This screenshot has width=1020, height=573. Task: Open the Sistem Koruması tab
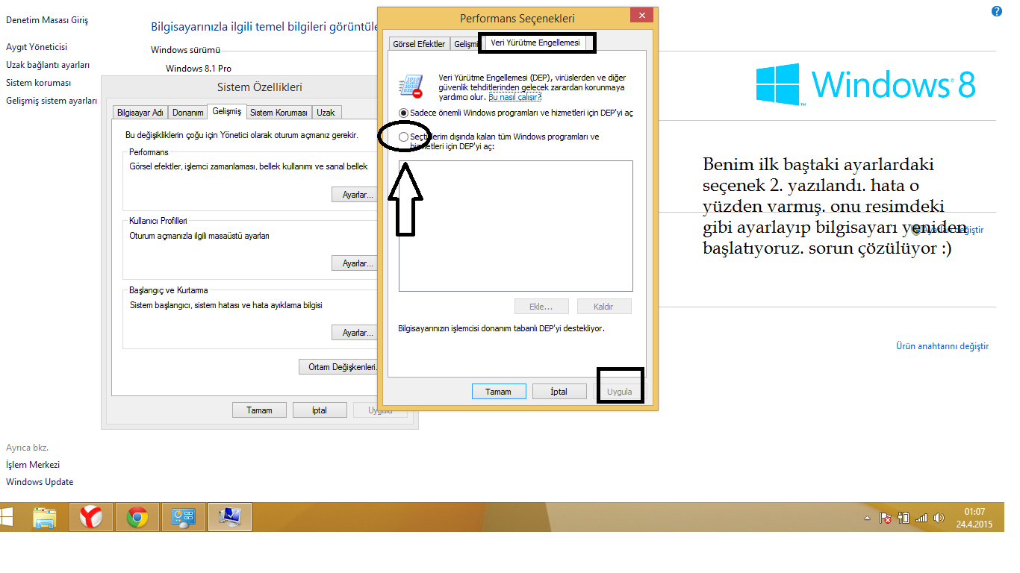pos(279,113)
